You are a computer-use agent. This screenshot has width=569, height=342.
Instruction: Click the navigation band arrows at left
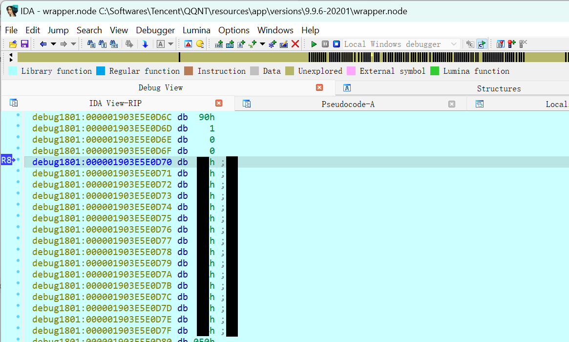point(11,57)
